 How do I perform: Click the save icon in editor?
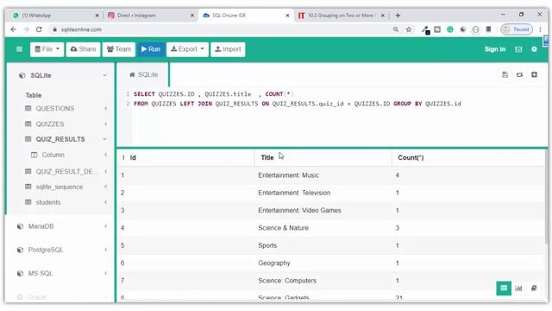click(x=505, y=75)
